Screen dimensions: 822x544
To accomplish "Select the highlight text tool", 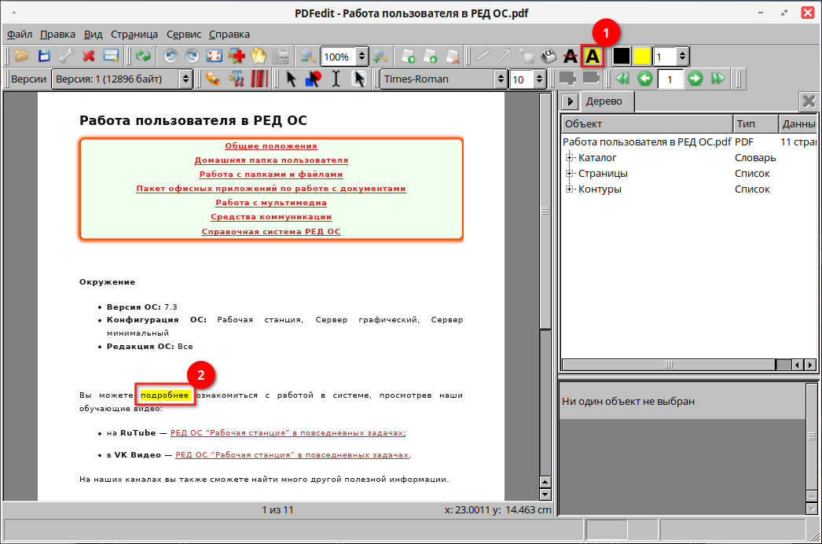I will (x=591, y=57).
